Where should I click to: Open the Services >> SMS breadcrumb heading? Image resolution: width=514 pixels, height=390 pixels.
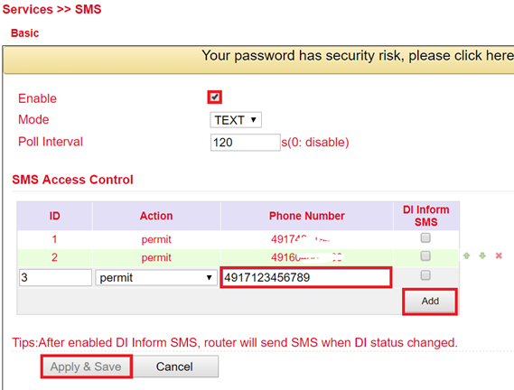coord(51,9)
